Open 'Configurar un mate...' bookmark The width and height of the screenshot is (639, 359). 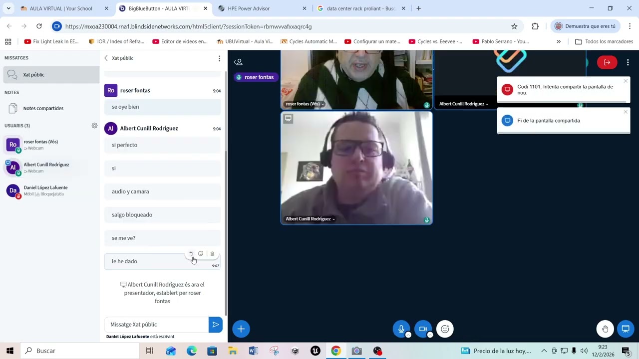click(372, 42)
